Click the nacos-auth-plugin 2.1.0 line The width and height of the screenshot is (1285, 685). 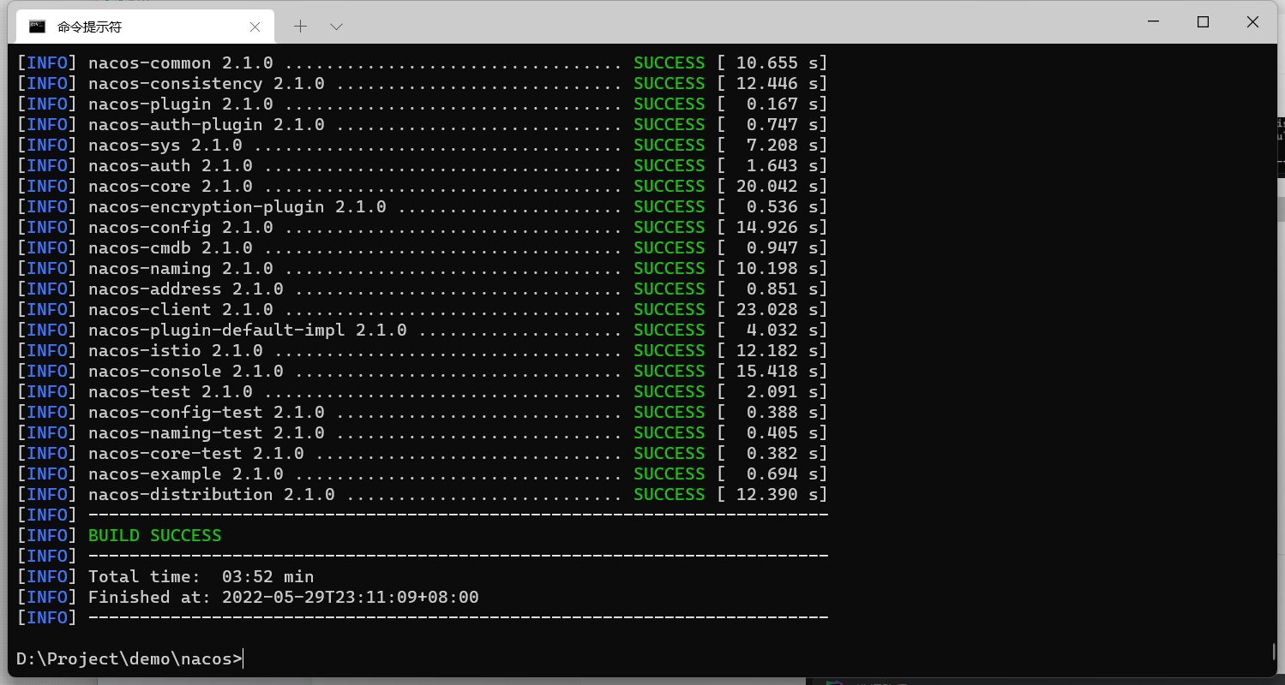pyautogui.click(x=422, y=124)
